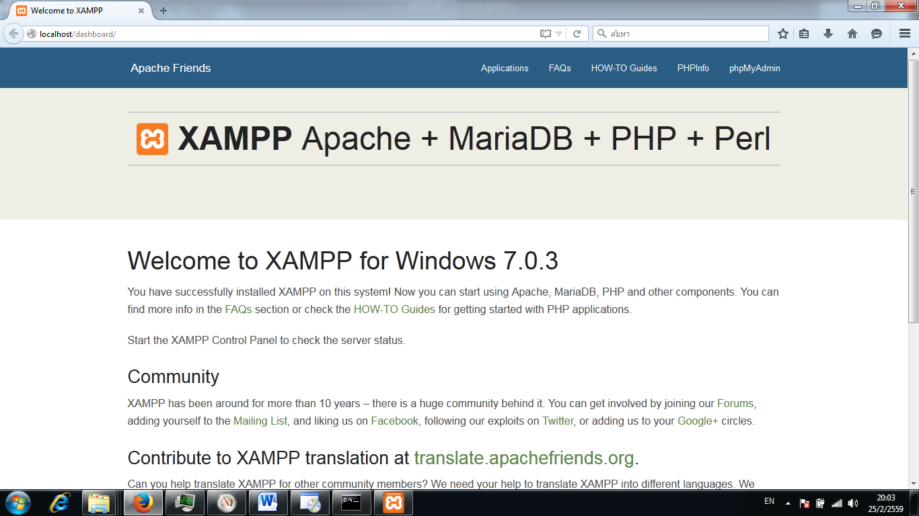Switch to Firefox taskbar button
Screen dimensions: 919x516
coord(143,503)
